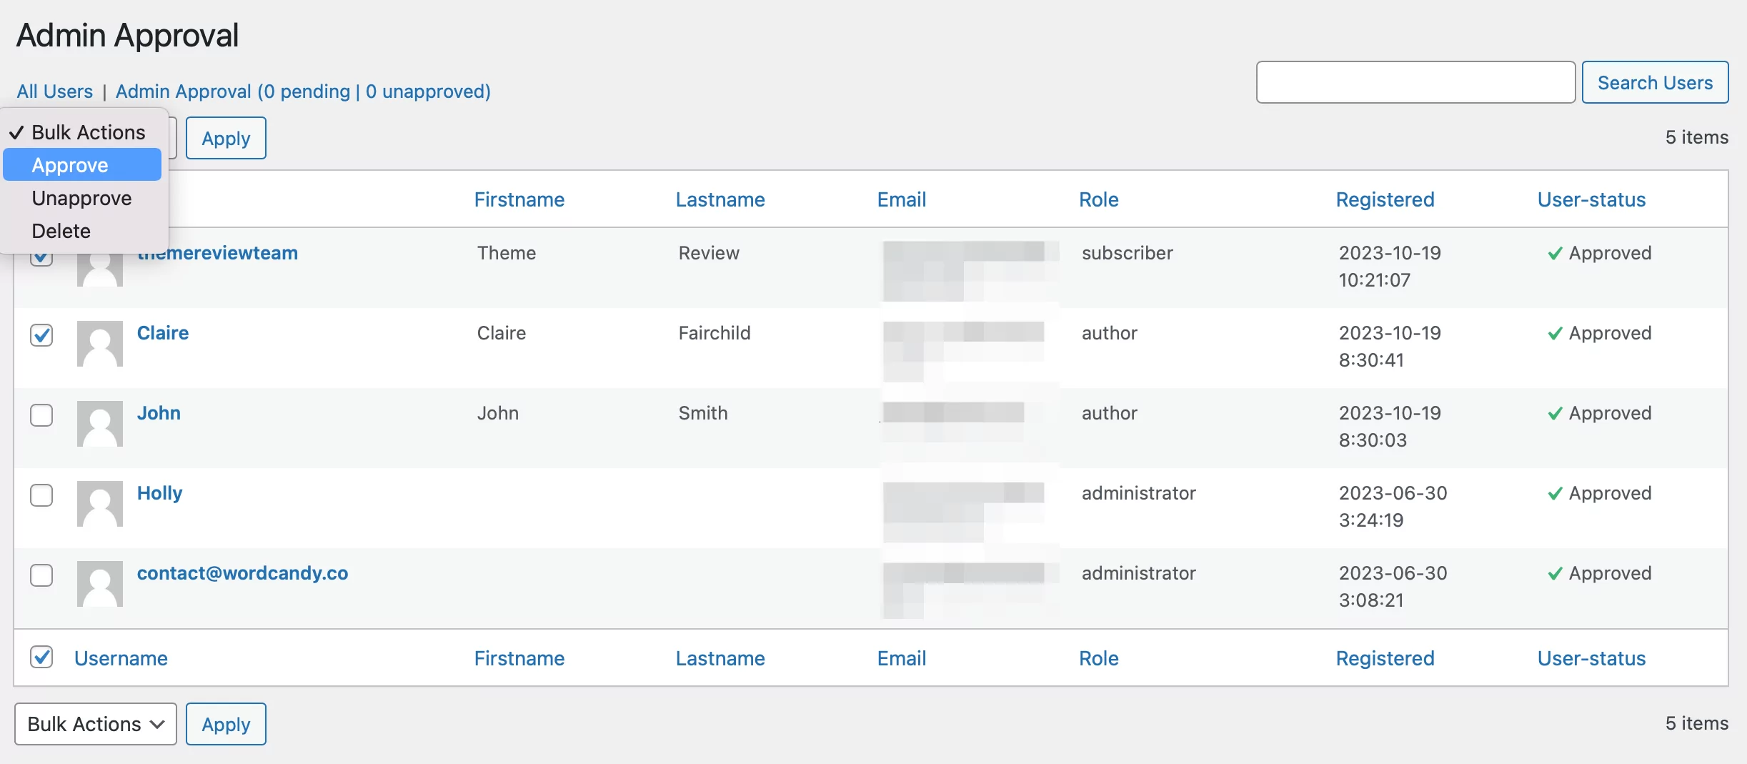Open the Claire username link
1747x764 pixels.
(x=163, y=333)
